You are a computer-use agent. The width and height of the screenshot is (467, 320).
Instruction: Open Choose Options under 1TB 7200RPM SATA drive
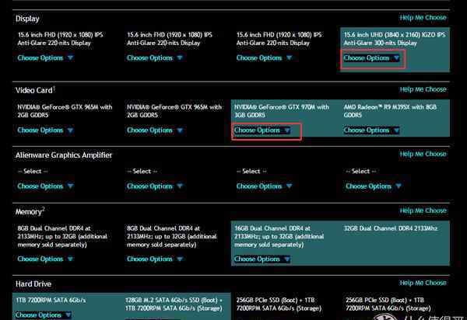point(43,315)
